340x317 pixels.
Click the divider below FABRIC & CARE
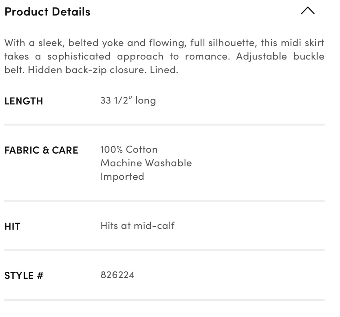point(164,201)
